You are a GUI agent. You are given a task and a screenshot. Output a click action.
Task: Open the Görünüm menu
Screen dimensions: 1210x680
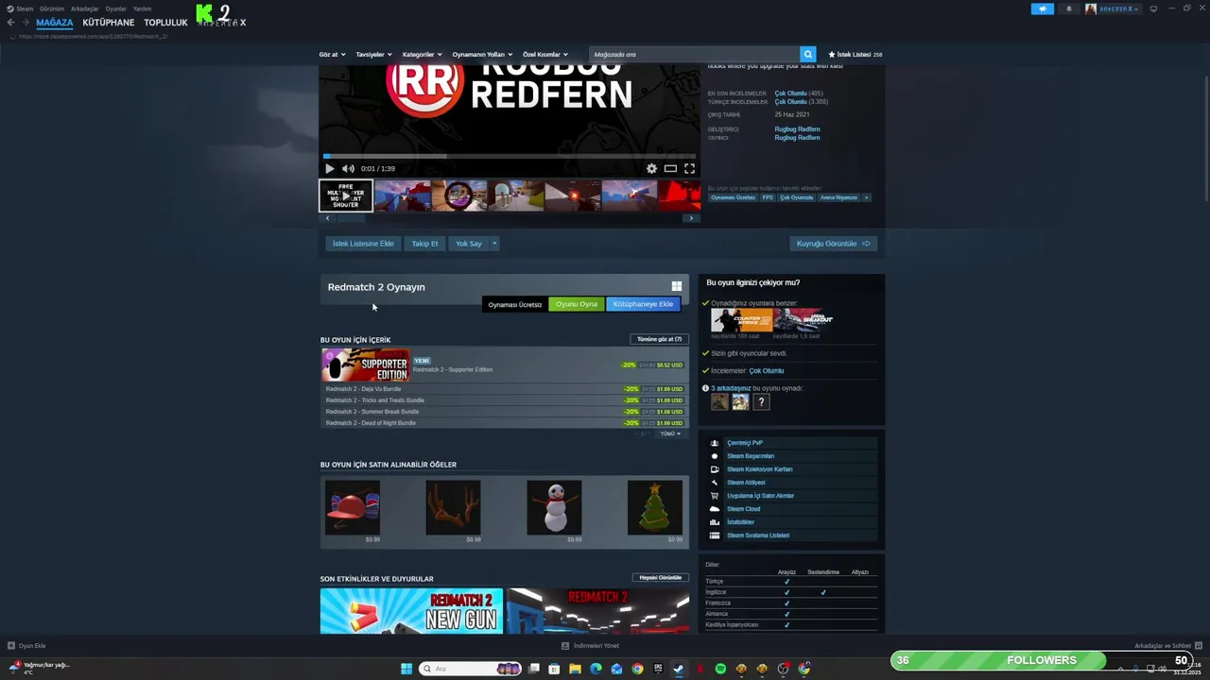[x=52, y=8]
